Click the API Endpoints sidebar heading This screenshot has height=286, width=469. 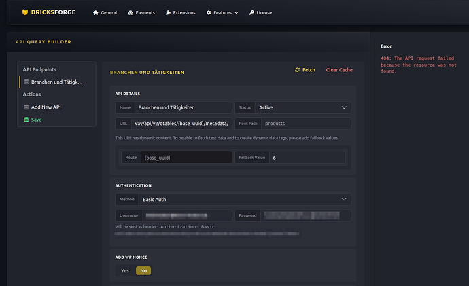[x=39, y=69]
